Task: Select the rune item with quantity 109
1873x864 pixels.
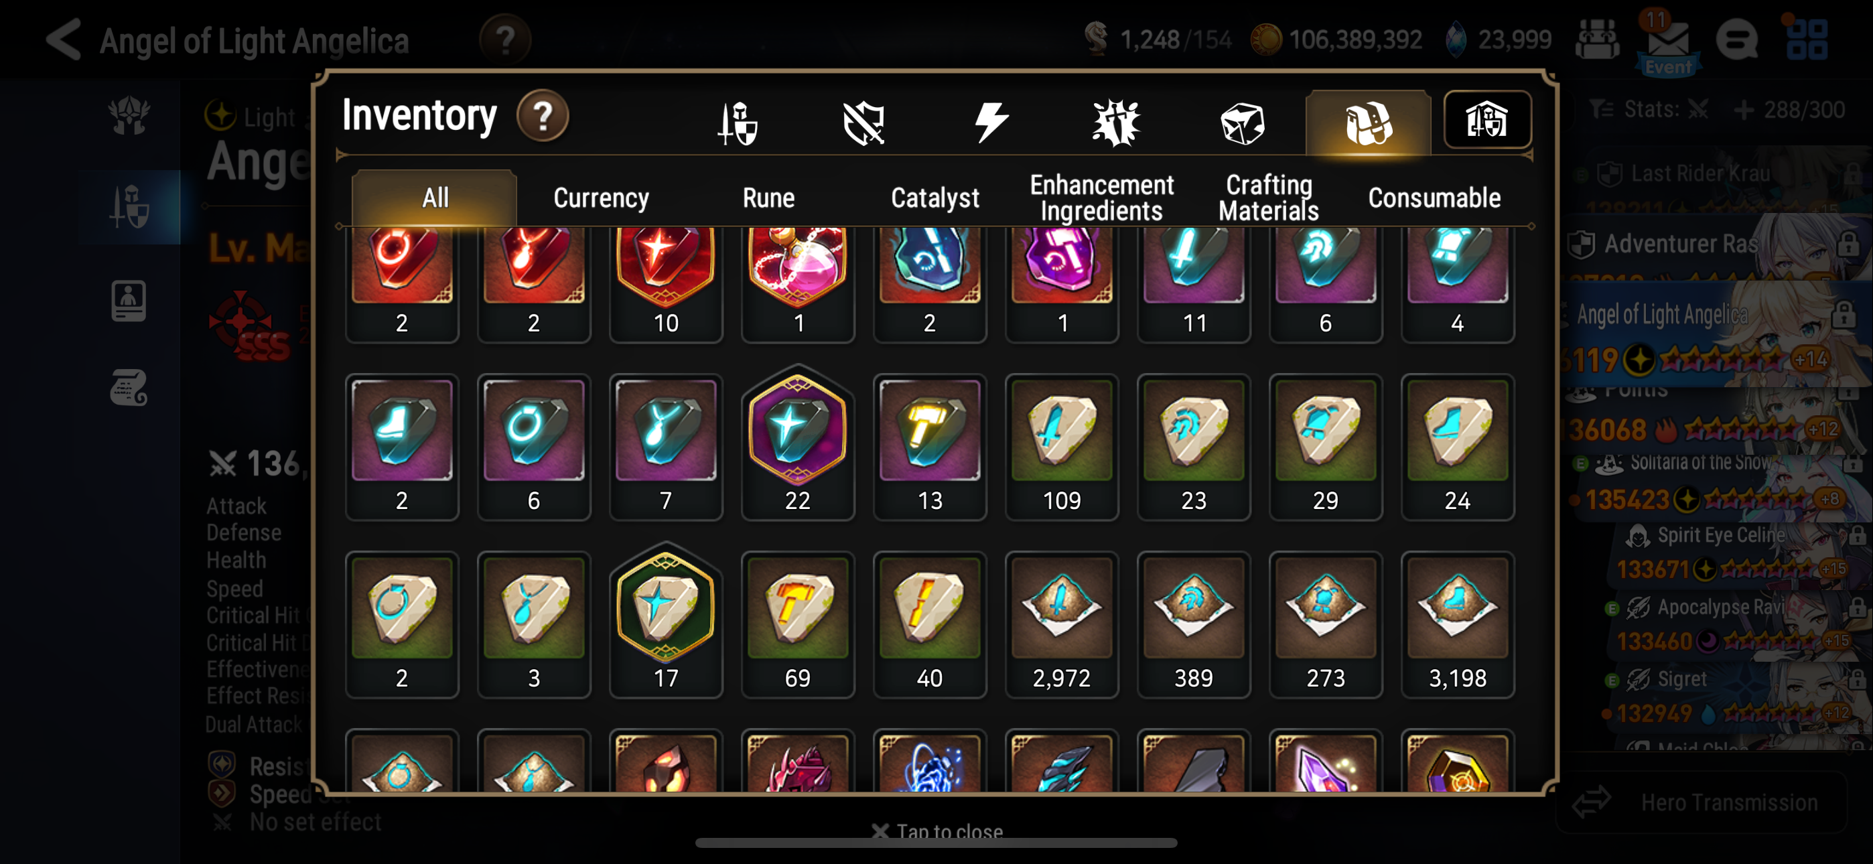Action: 1062,447
